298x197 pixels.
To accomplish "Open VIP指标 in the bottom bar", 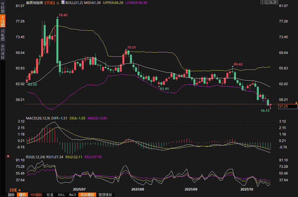I will tap(36, 195).
